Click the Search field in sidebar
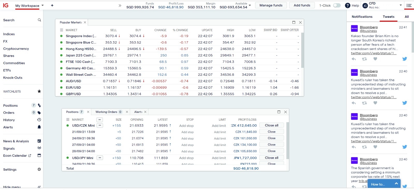This screenshot has height=190, width=414. [x=22, y=20]
